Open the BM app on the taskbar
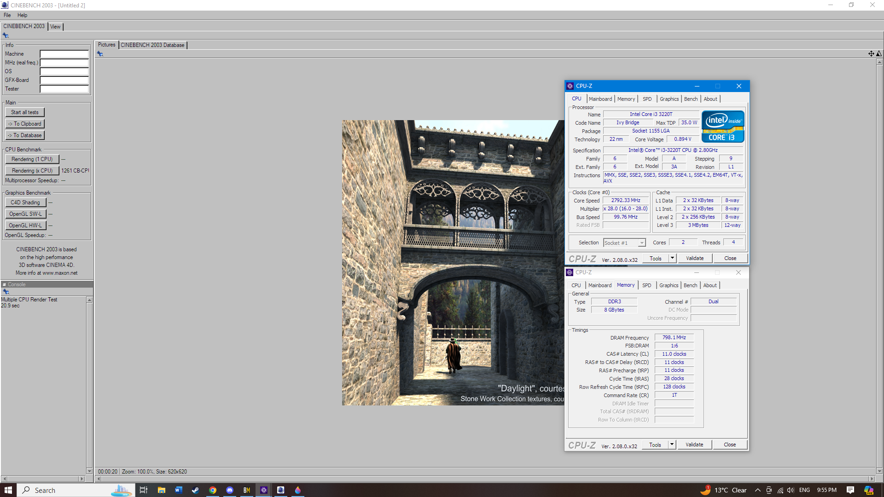 coord(247,490)
